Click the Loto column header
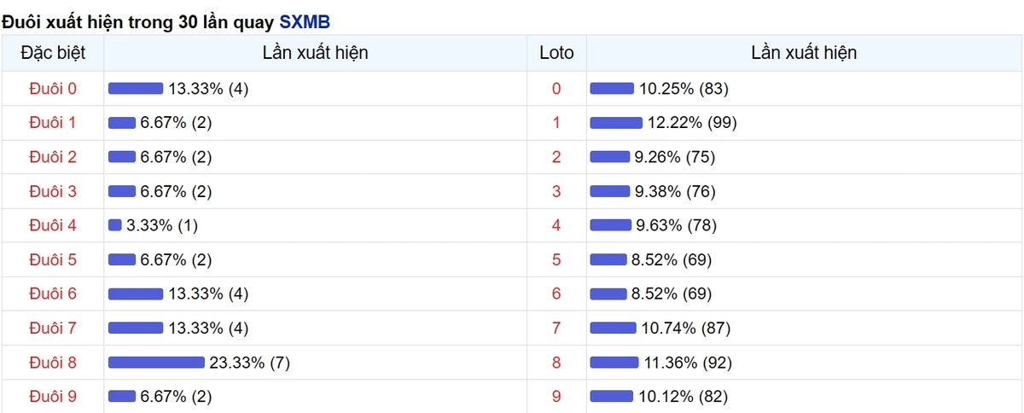The image size is (1024, 413). [556, 53]
